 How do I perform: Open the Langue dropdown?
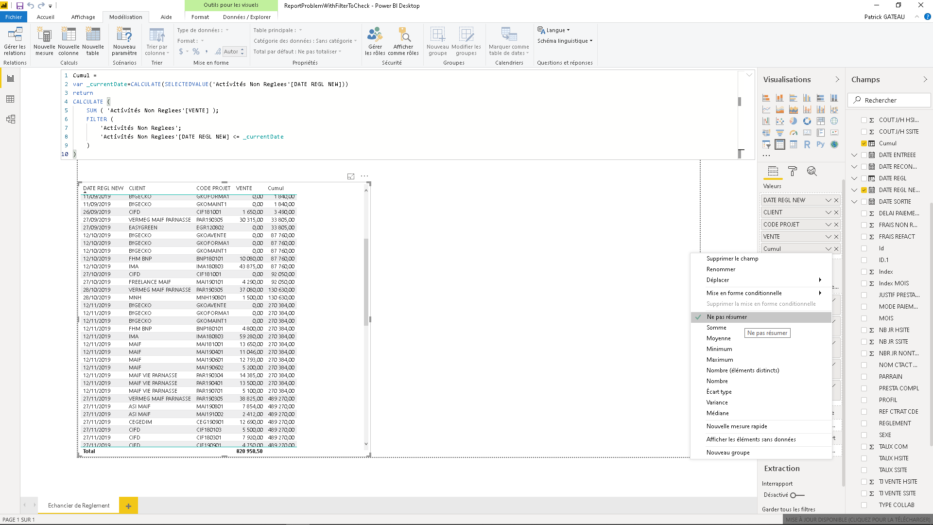point(553,30)
